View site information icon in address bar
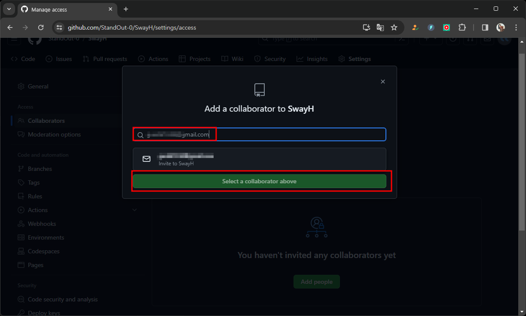 click(x=59, y=27)
